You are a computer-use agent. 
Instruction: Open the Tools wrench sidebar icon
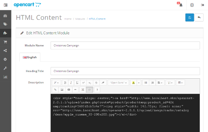[5, 68]
